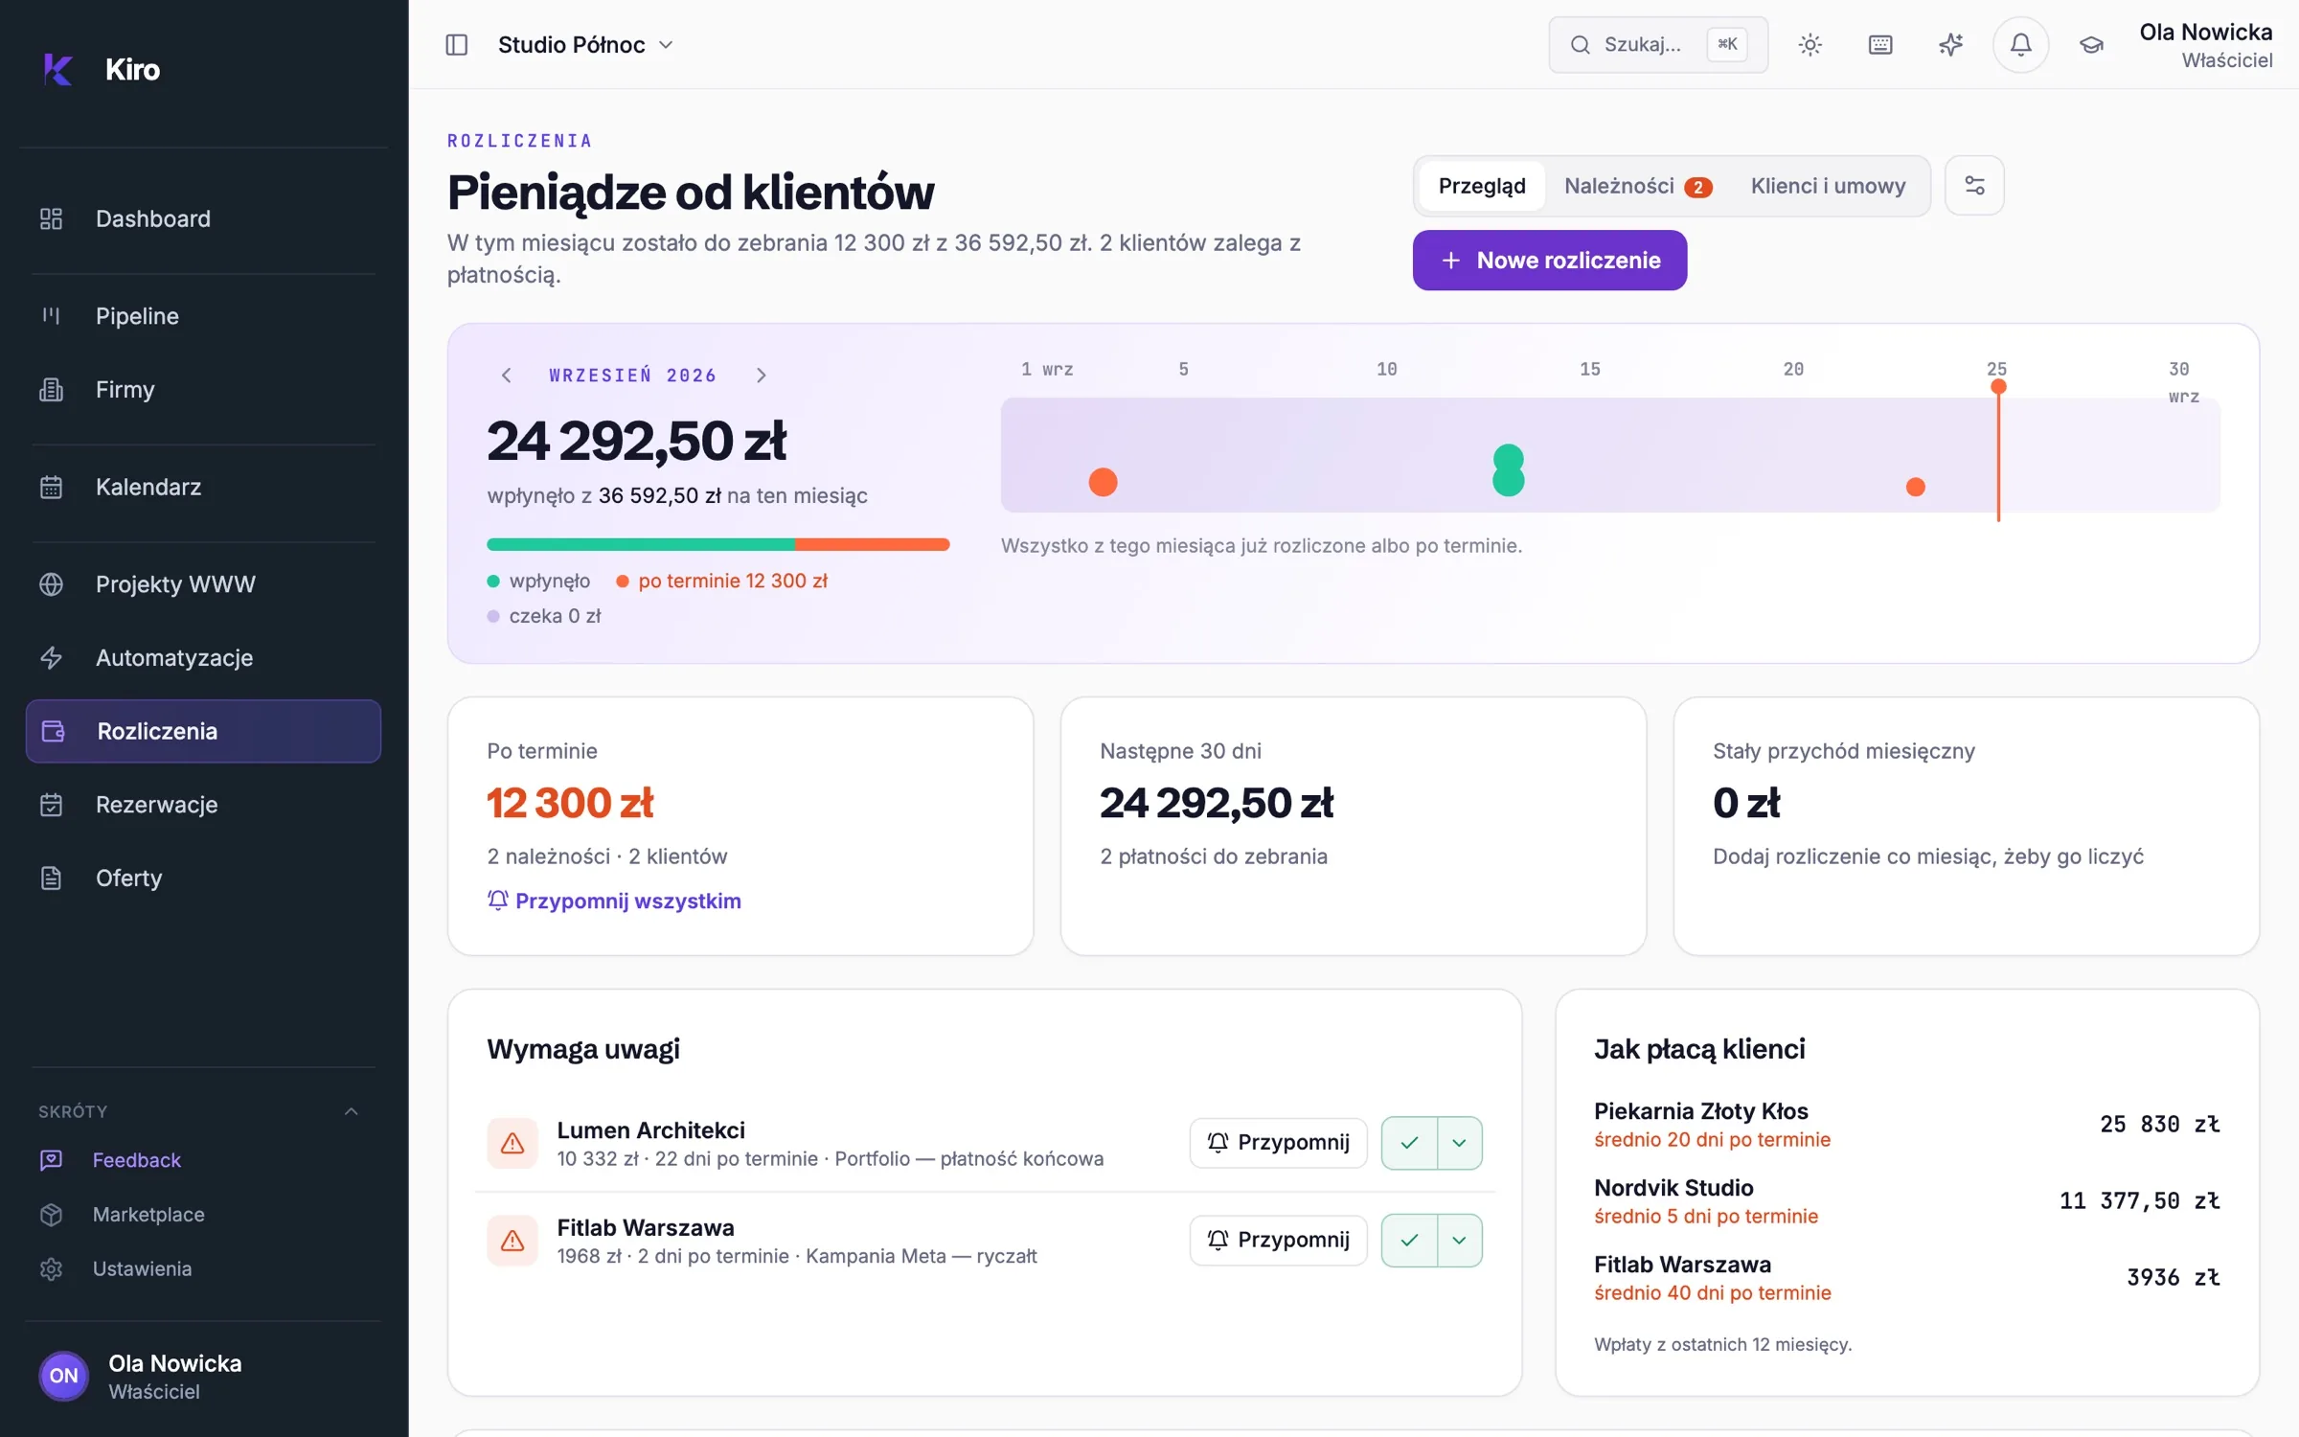The image size is (2299, 1437).
Task: Open the keyboard shortcuts icon
Action: pos(1880,45)
